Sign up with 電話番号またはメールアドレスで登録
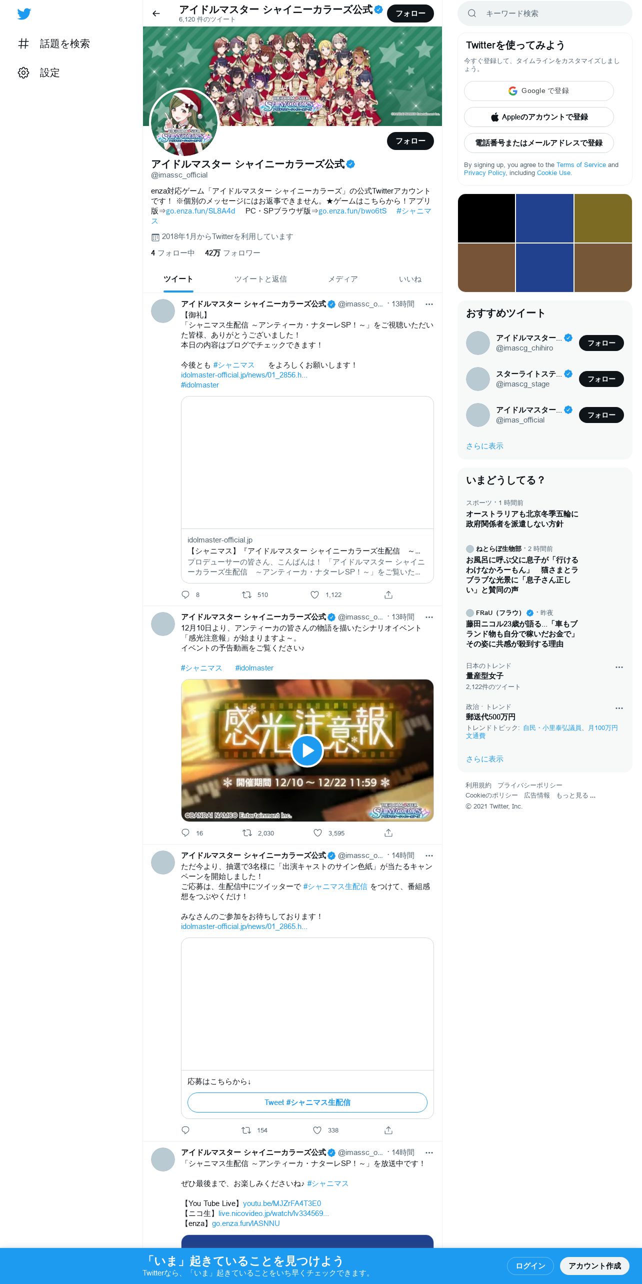Image resolution: width=642 pixels, height=1284 pixels. click(x=538, y=143)
